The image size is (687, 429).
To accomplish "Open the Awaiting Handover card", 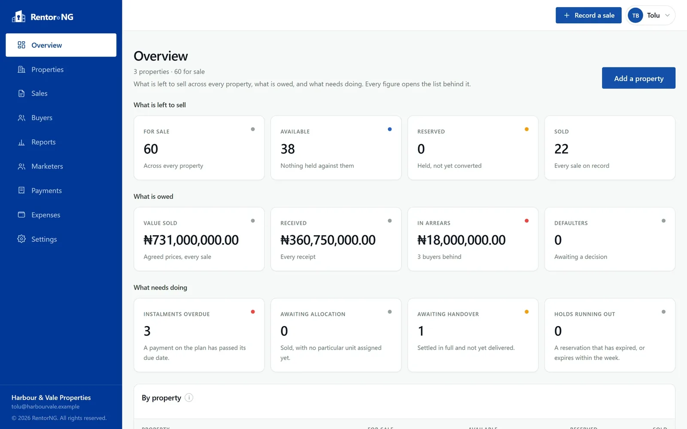I will pos(473,335).
